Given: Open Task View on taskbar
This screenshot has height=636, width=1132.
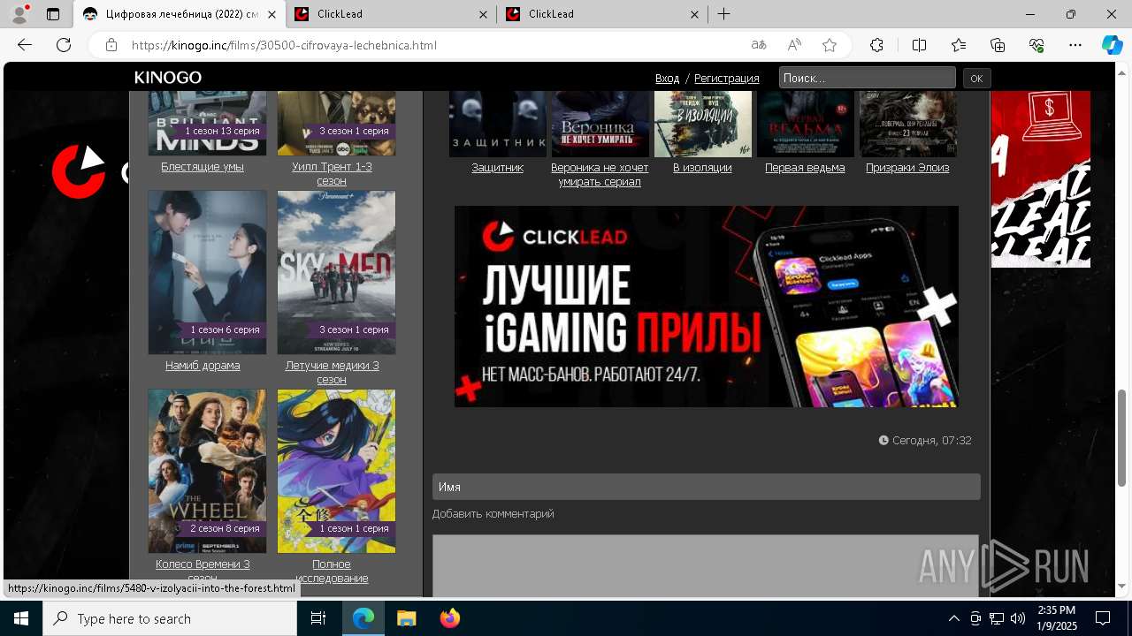Looking at the screenshot, I should click(319, 618).
